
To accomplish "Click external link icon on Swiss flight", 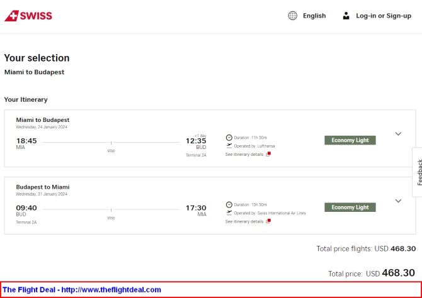I will [268, 221].
